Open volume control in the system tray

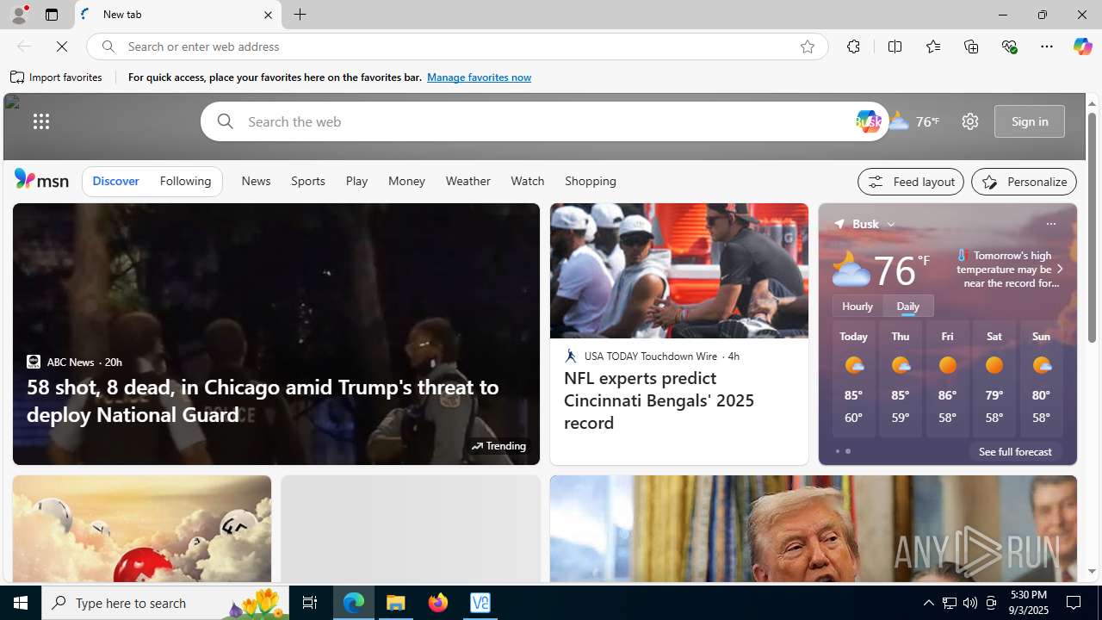pos(970,603)
